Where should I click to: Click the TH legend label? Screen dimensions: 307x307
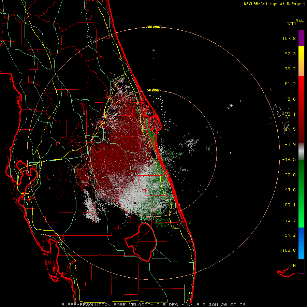pos(293,266)
